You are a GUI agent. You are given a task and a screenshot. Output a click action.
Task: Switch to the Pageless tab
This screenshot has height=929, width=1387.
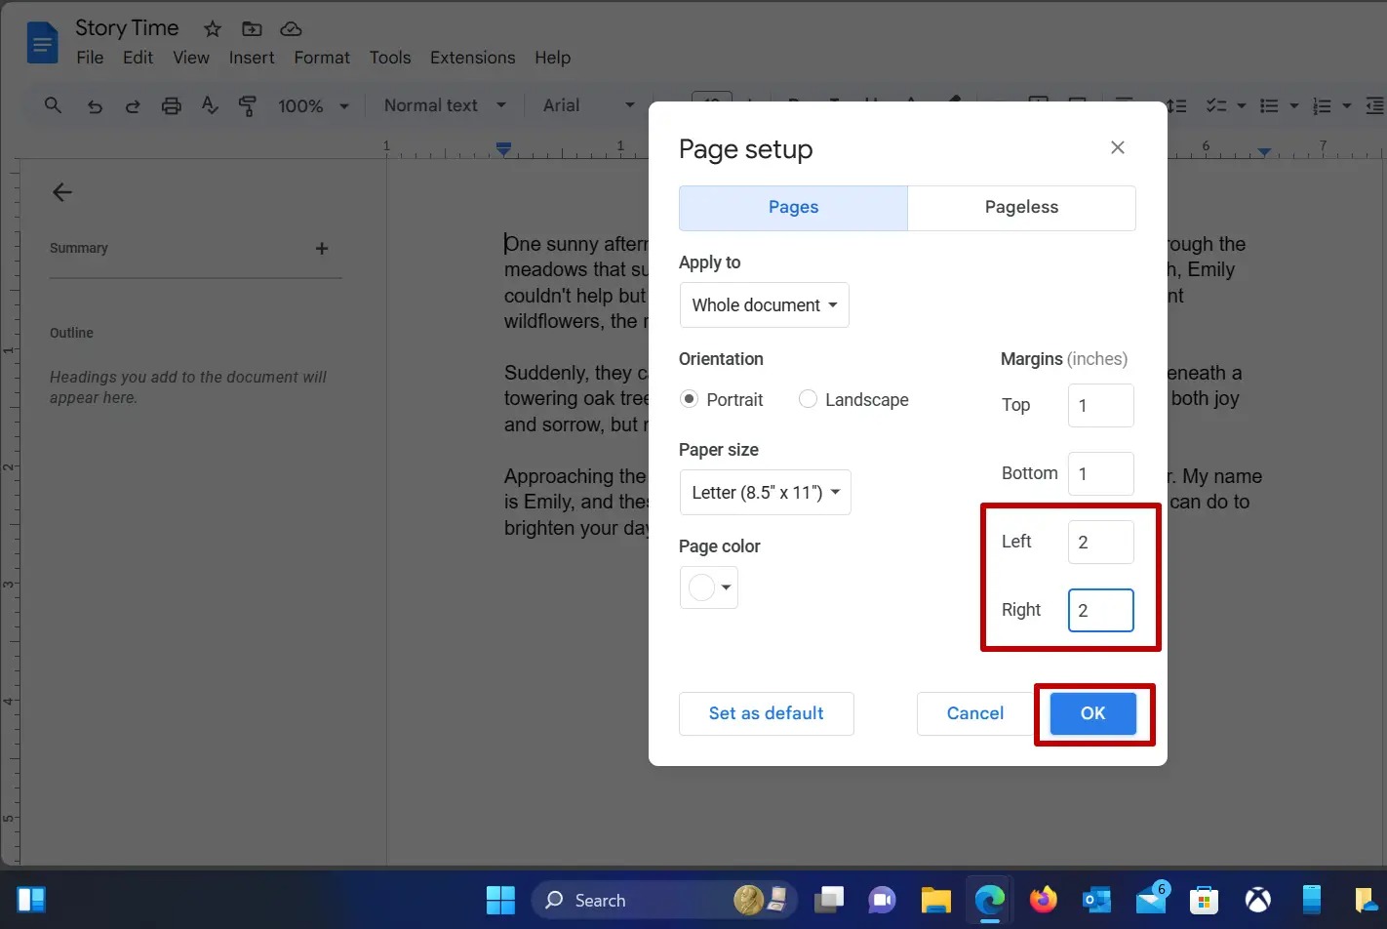[1021, 207]
